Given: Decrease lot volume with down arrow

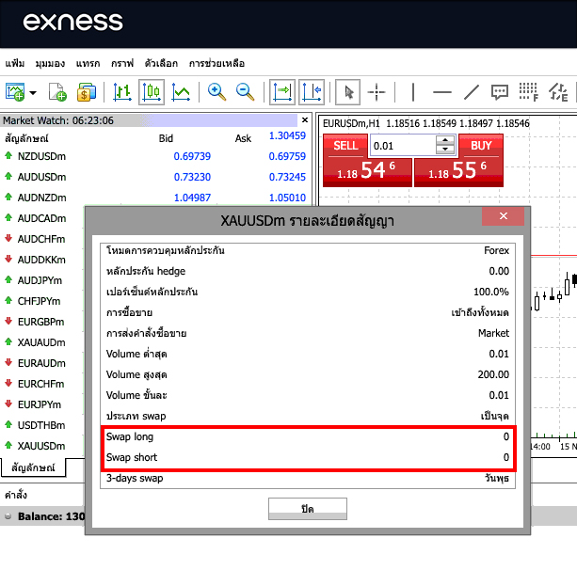Looking at the screenshot, I should 445,150.
